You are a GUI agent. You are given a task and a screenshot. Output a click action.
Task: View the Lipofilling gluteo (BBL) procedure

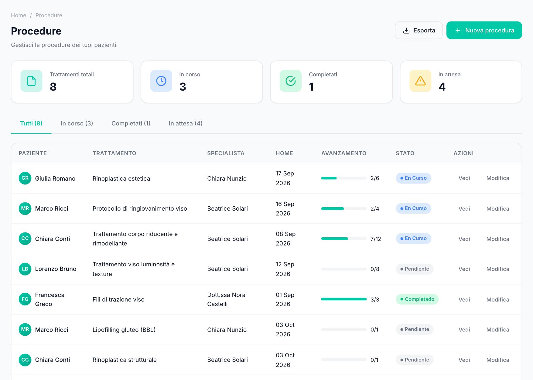(464, 329)
